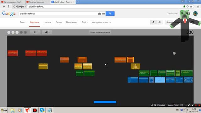
Task: Open Windows Explorer from taskbar
Action: tap(13, 110)
